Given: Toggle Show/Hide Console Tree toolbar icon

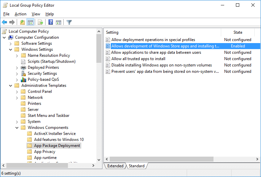Looking at the screenshot, I should pos(30,22).
